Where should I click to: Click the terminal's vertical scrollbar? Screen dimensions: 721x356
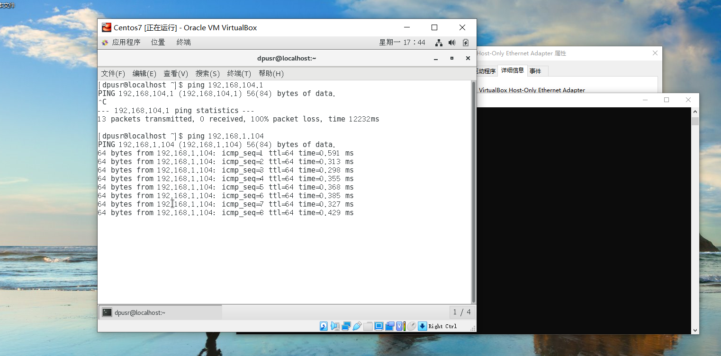pyautogui.click(x=474, y=192)
